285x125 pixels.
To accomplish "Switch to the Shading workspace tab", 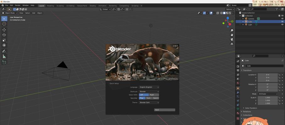I will coord(93,6).
